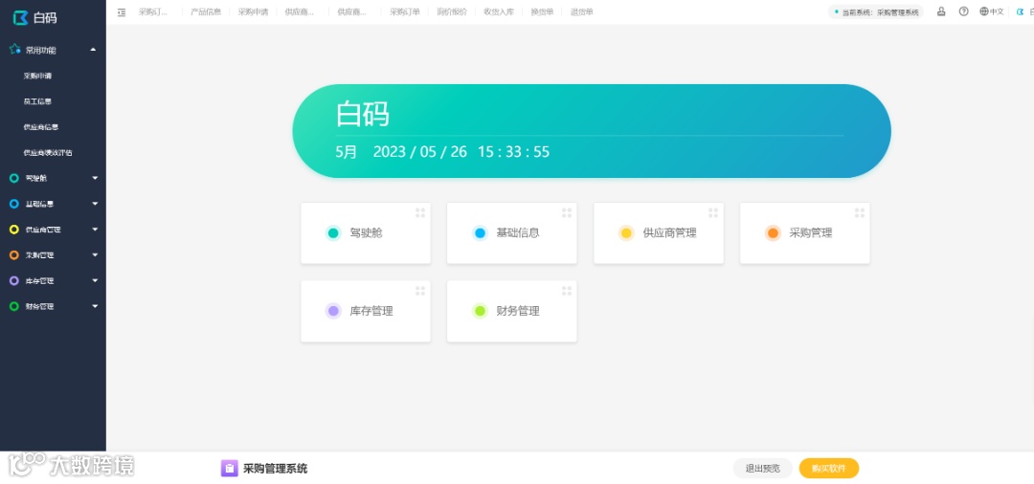Click the purple circle icon for 库存管理 in sidebar
This screenshot has width=1034, height=484.
[x=13, y=280]
